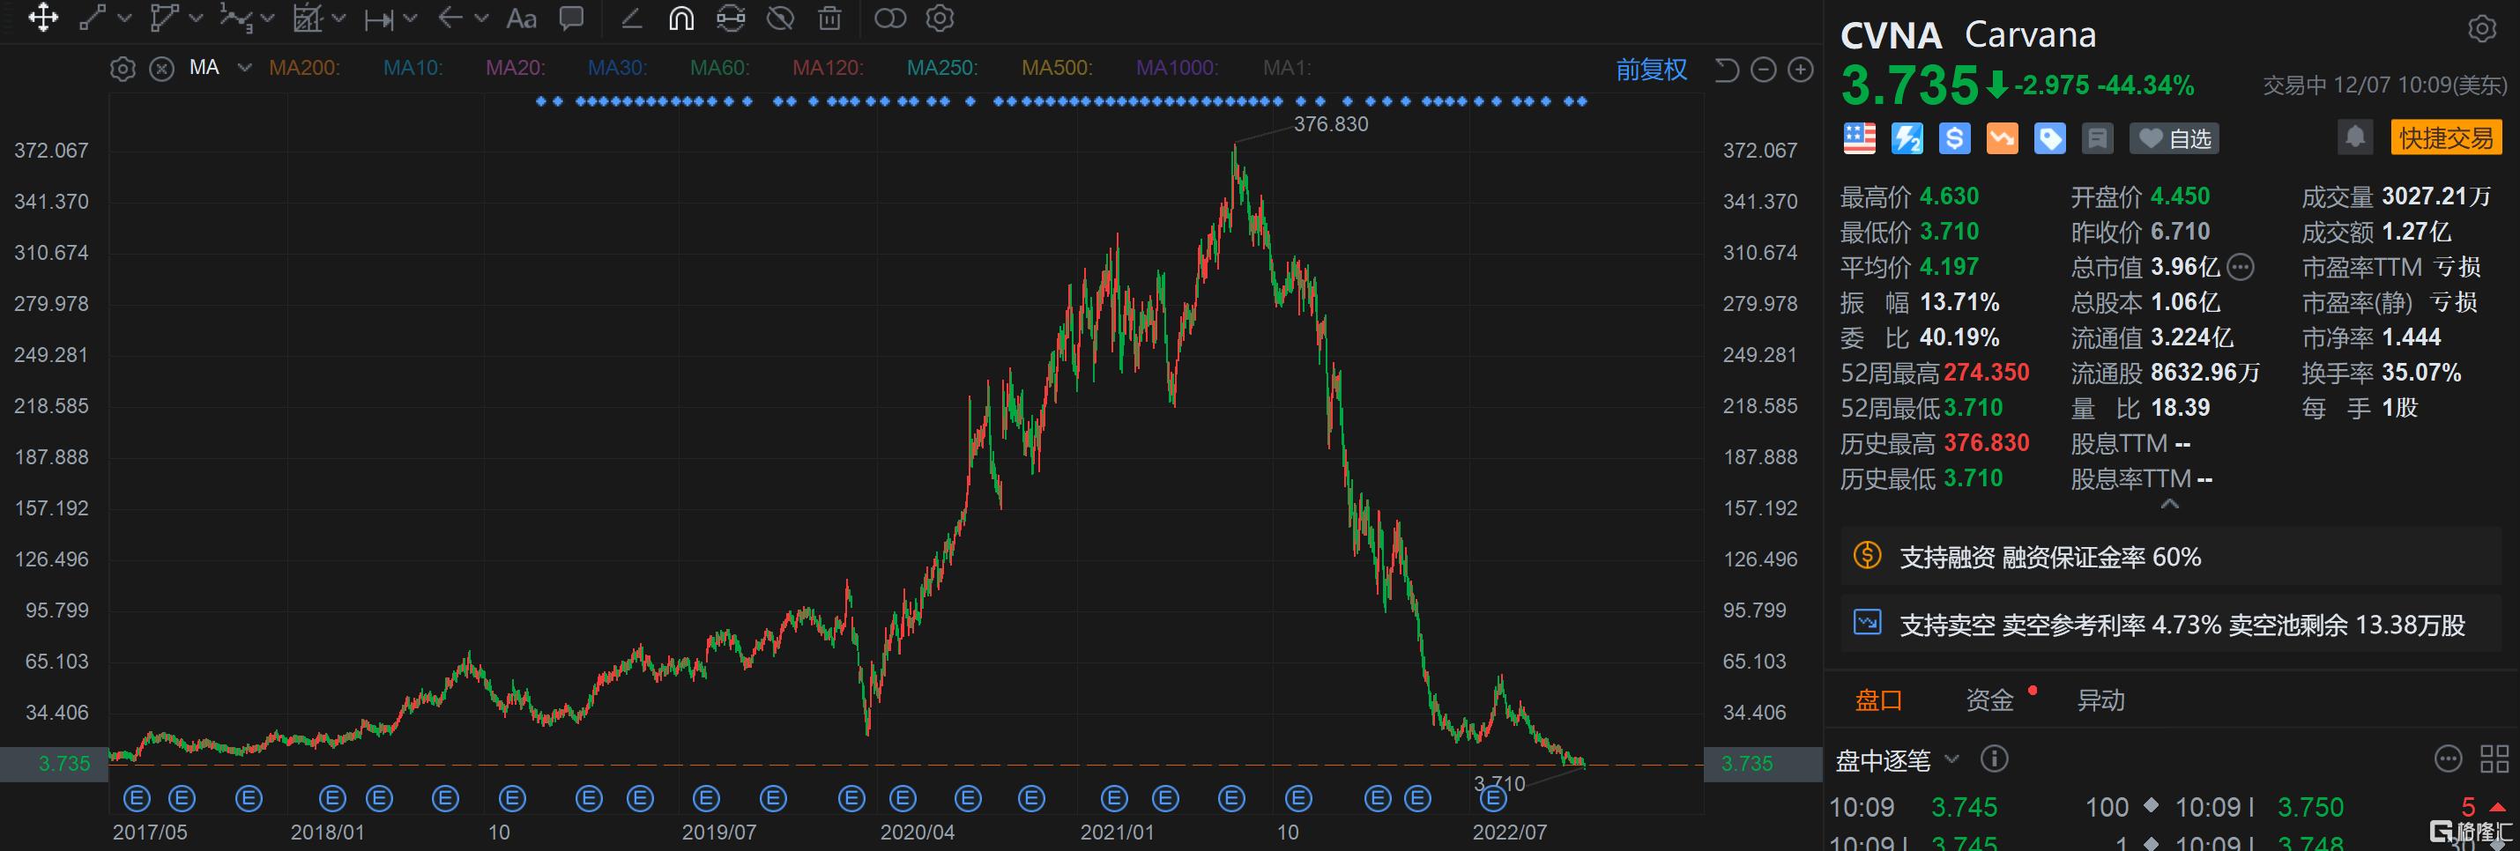Select the range measure tool
The height and width of the screenshot is (851, 2520).
[x=379, y=18]
